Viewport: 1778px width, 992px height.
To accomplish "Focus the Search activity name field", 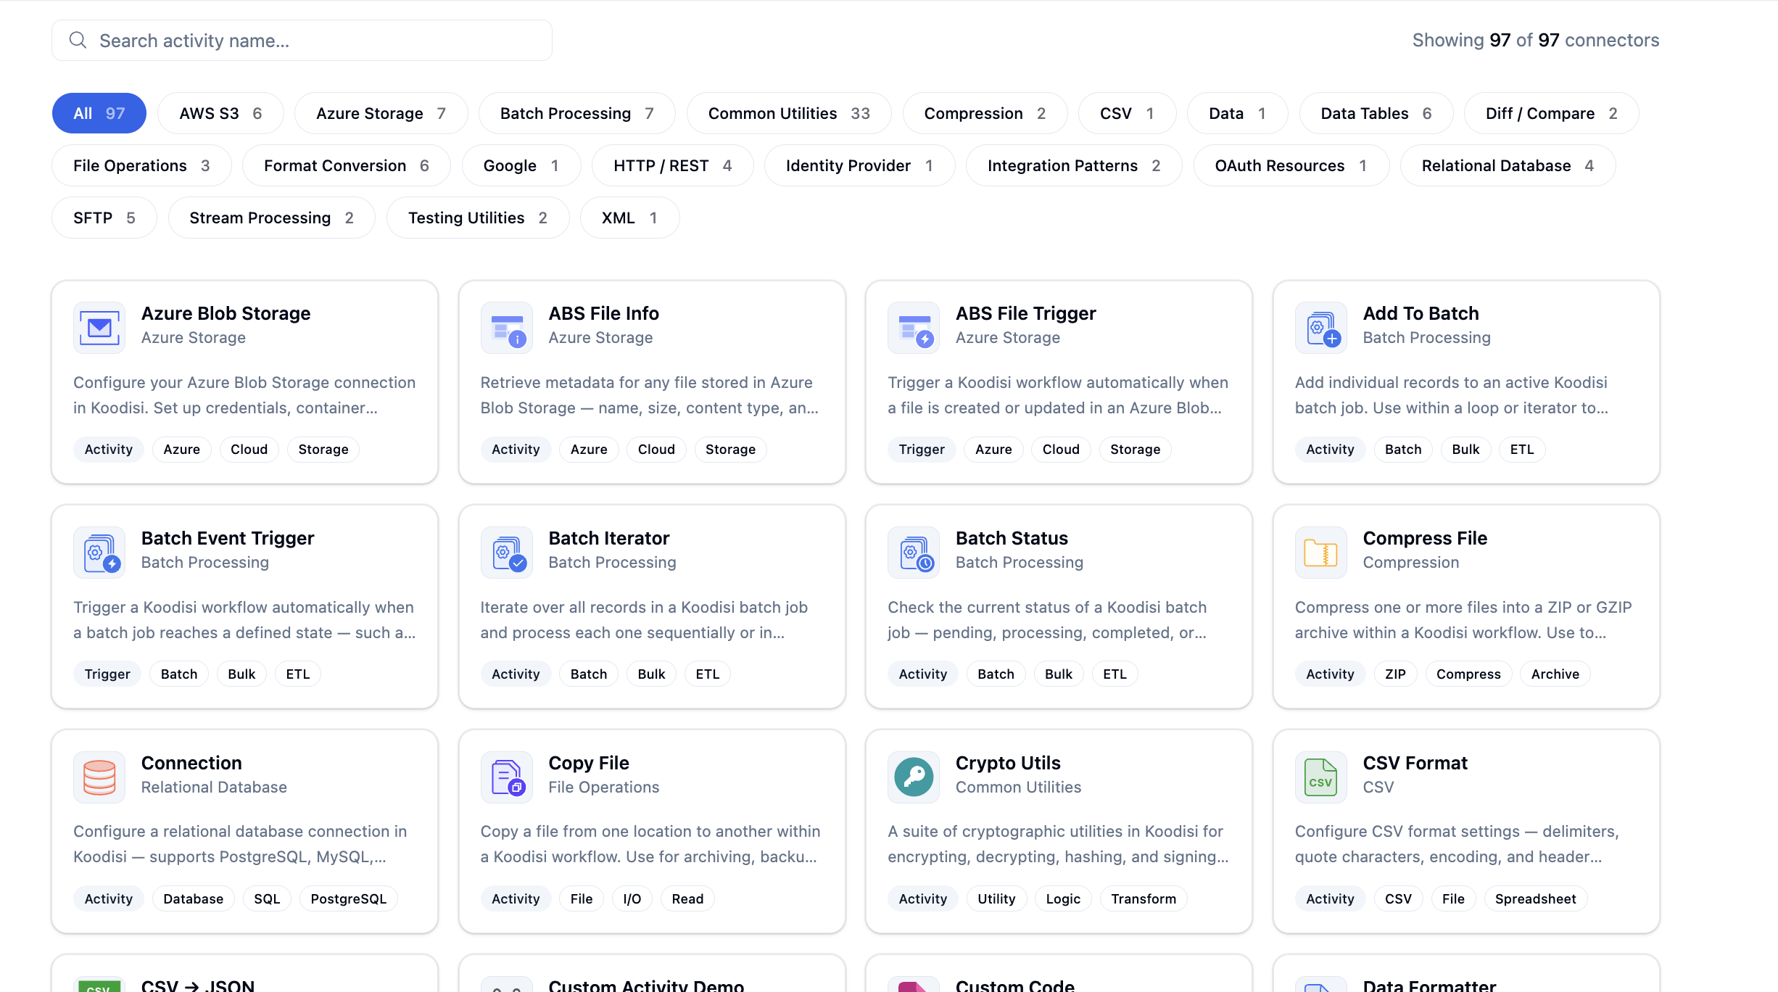I will coord(302,41).
